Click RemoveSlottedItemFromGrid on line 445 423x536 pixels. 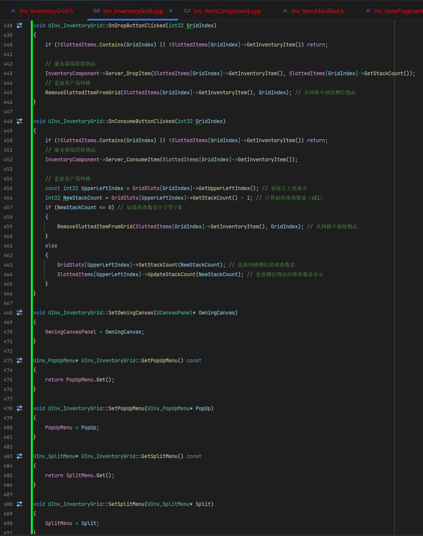point(83,92)
